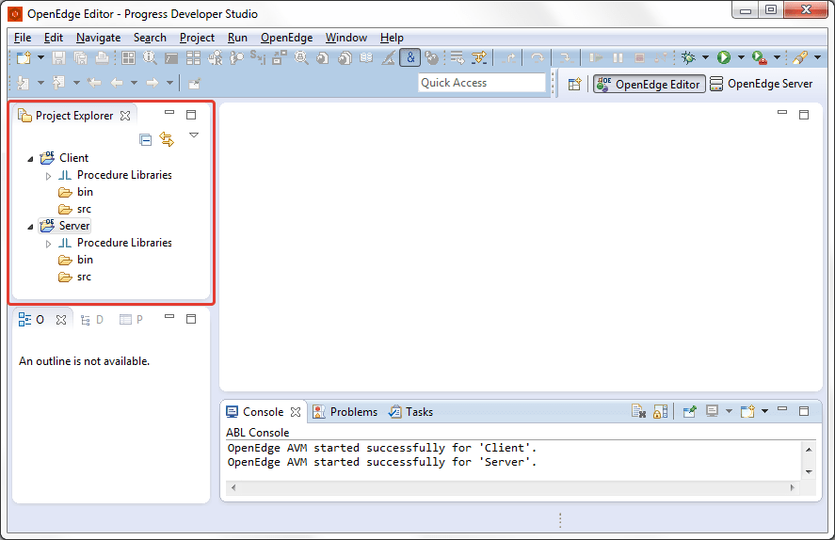
Task: Expand Procedure Libraries under Client
Action: [x=48, y=176]
